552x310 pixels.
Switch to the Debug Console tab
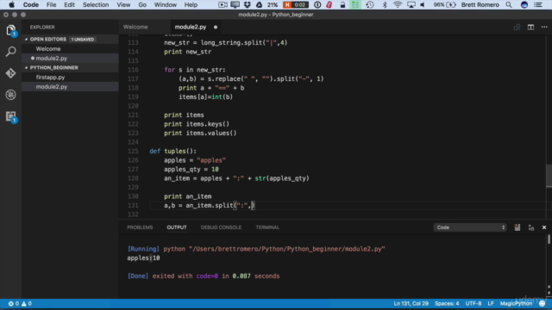(221, 227)
